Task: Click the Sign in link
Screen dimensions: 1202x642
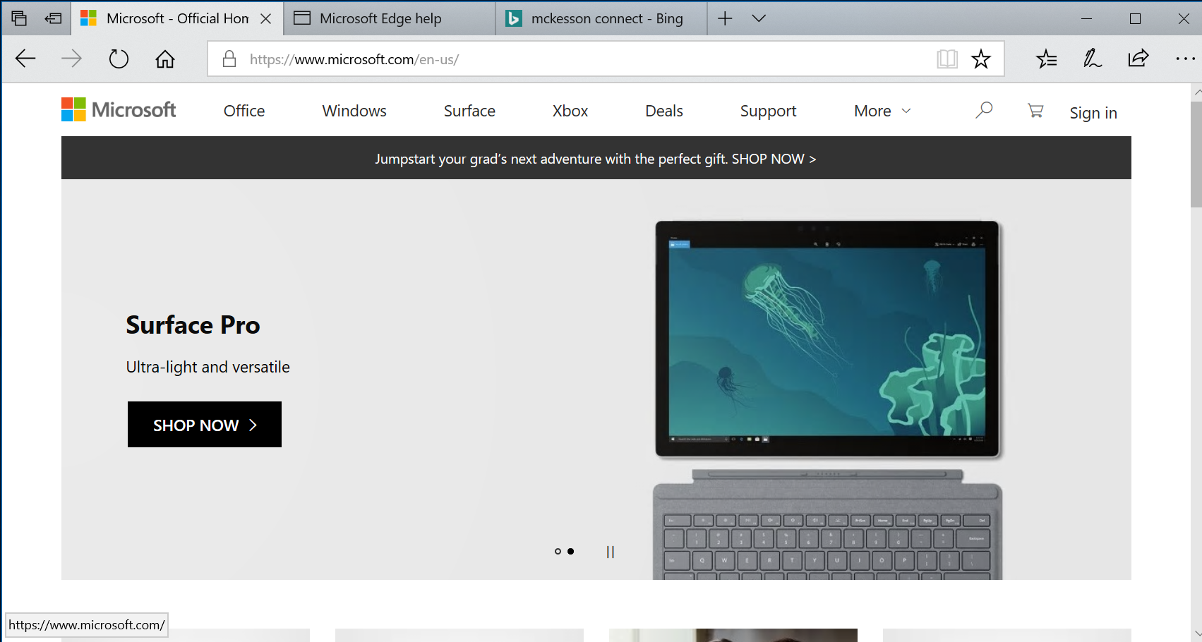Action: (x=1093, y=113)
